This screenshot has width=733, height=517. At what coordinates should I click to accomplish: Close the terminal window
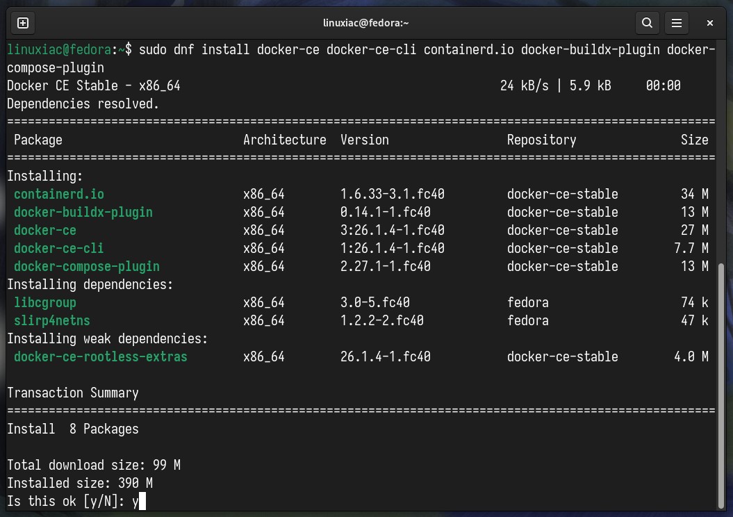tap(709, 23)
